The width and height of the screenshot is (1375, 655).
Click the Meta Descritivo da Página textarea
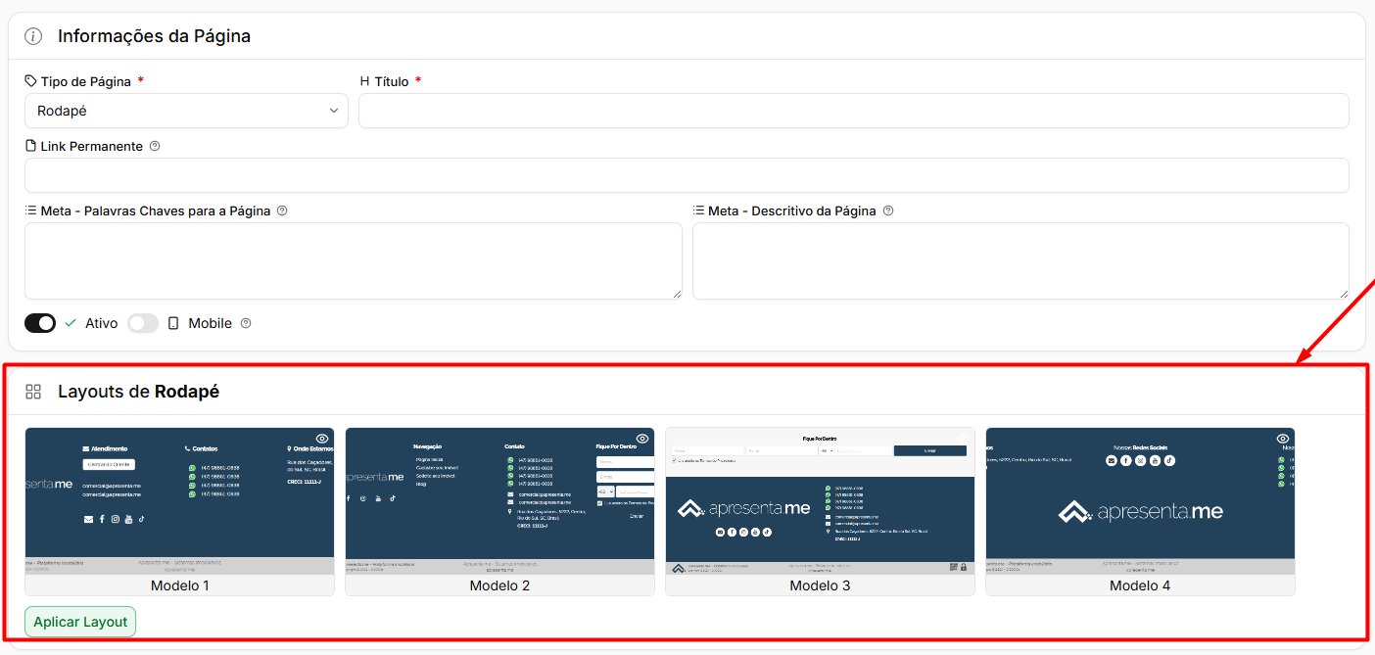coord(1020,260)
